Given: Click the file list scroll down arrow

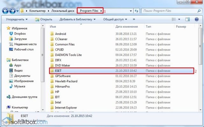Looking at the screenshot, I should [200, 110].
